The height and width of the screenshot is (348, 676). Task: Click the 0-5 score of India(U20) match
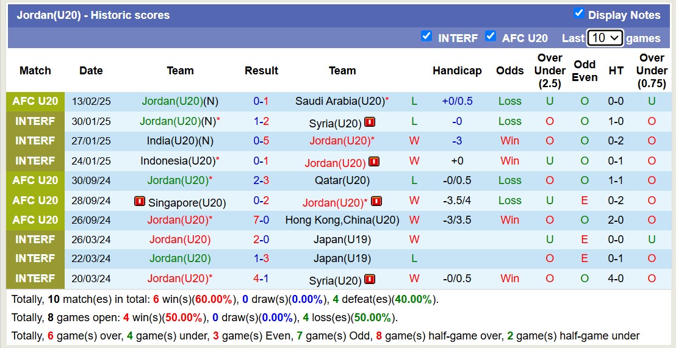pos(261,141)
